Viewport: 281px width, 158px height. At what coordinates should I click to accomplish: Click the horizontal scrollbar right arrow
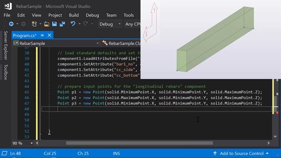pyautogui.click(x=269, y=143)
